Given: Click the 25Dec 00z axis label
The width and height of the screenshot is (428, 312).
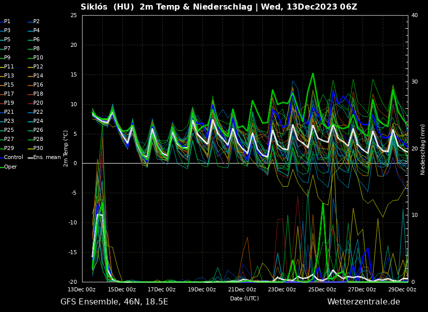Looking at the screenshot, I should tap(322, 289).
